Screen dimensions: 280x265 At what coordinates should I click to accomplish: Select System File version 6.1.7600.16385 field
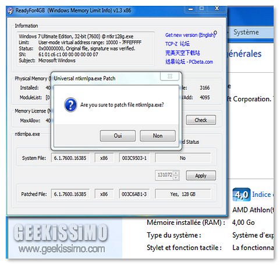tap(70, 158)
